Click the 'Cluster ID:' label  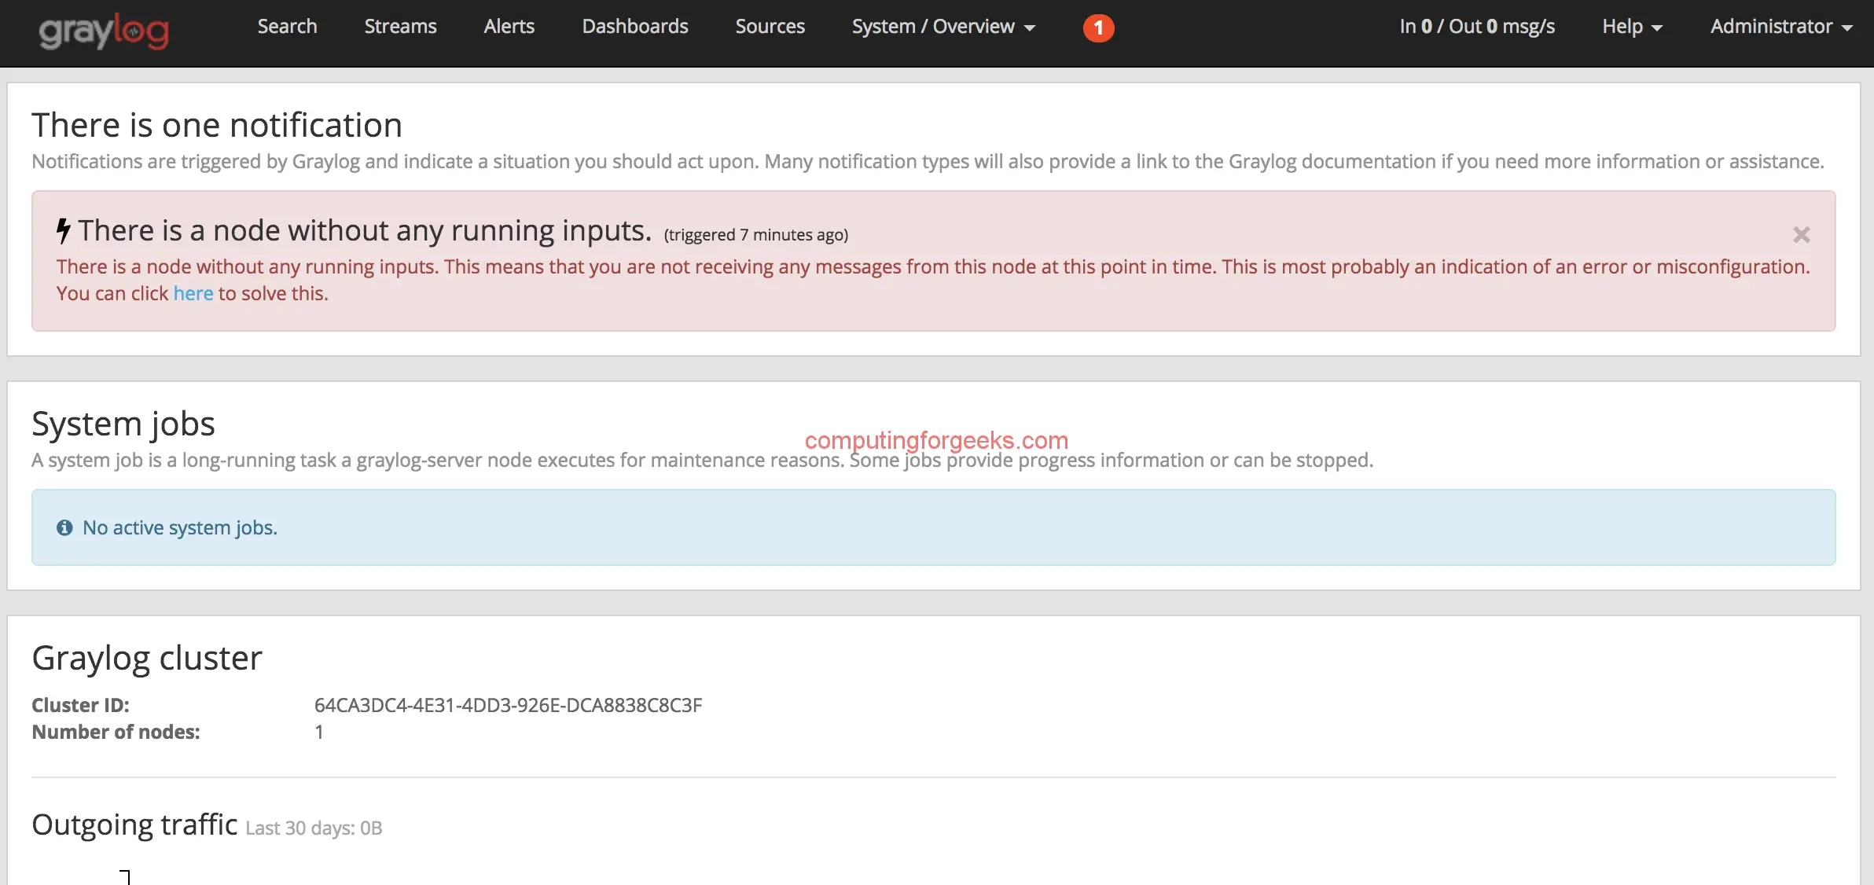pos(80,705)
